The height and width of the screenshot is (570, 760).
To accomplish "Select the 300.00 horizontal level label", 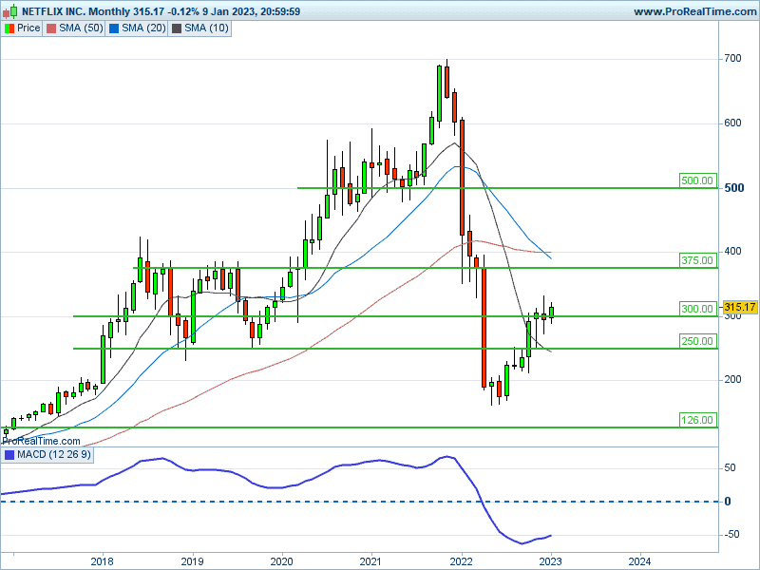I will pos(696,309).
